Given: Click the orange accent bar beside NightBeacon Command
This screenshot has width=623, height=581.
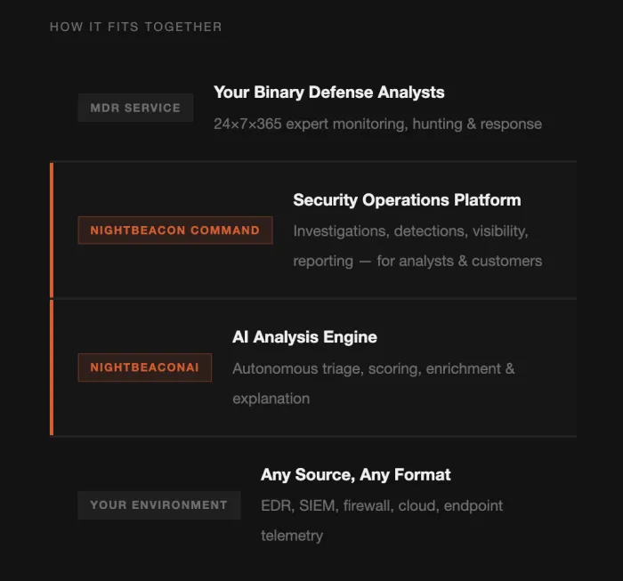Looking at the screenshot, I should pyautogui.click(x=52, y=230).
